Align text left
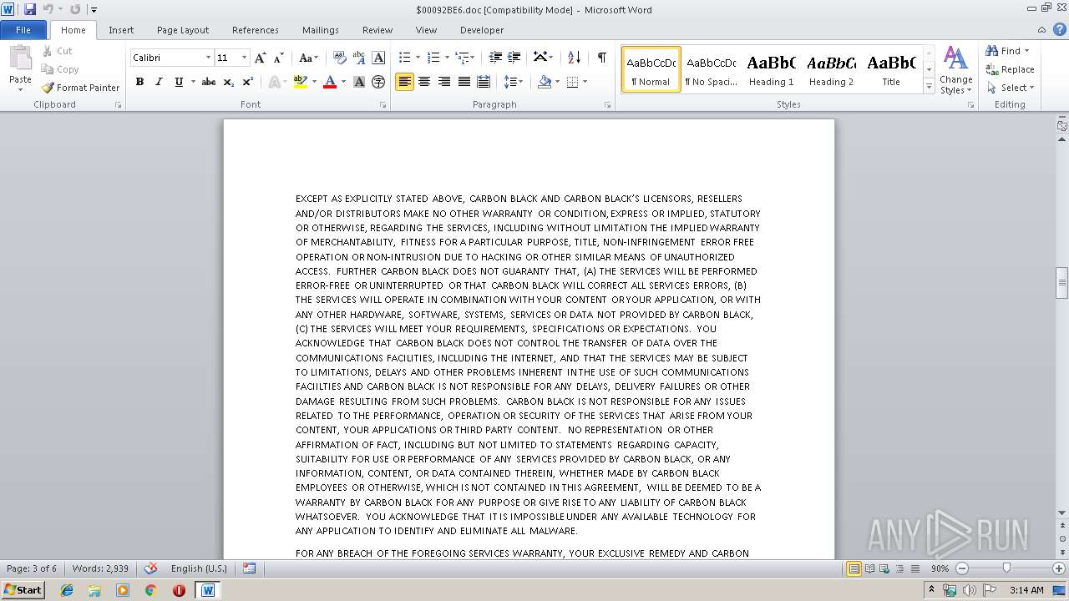The width and height of the screenshot is (1069, 601). (x=404, y=82)
